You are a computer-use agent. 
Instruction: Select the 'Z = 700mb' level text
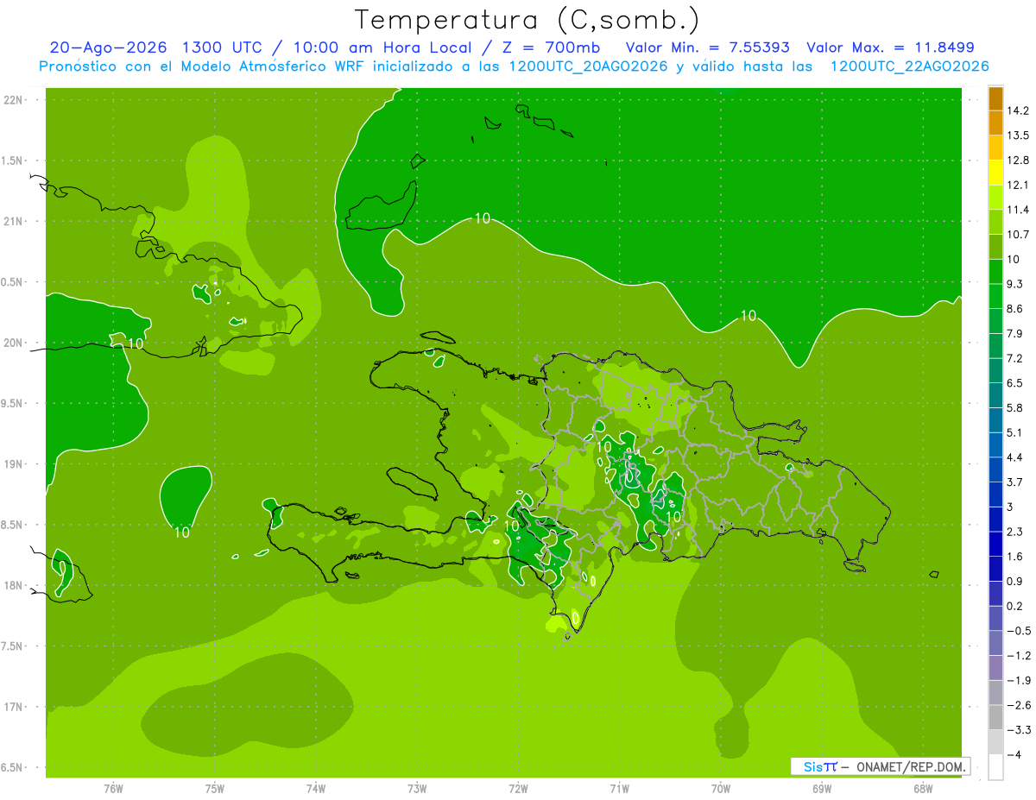pyautogui.click(x=551, y=47)
